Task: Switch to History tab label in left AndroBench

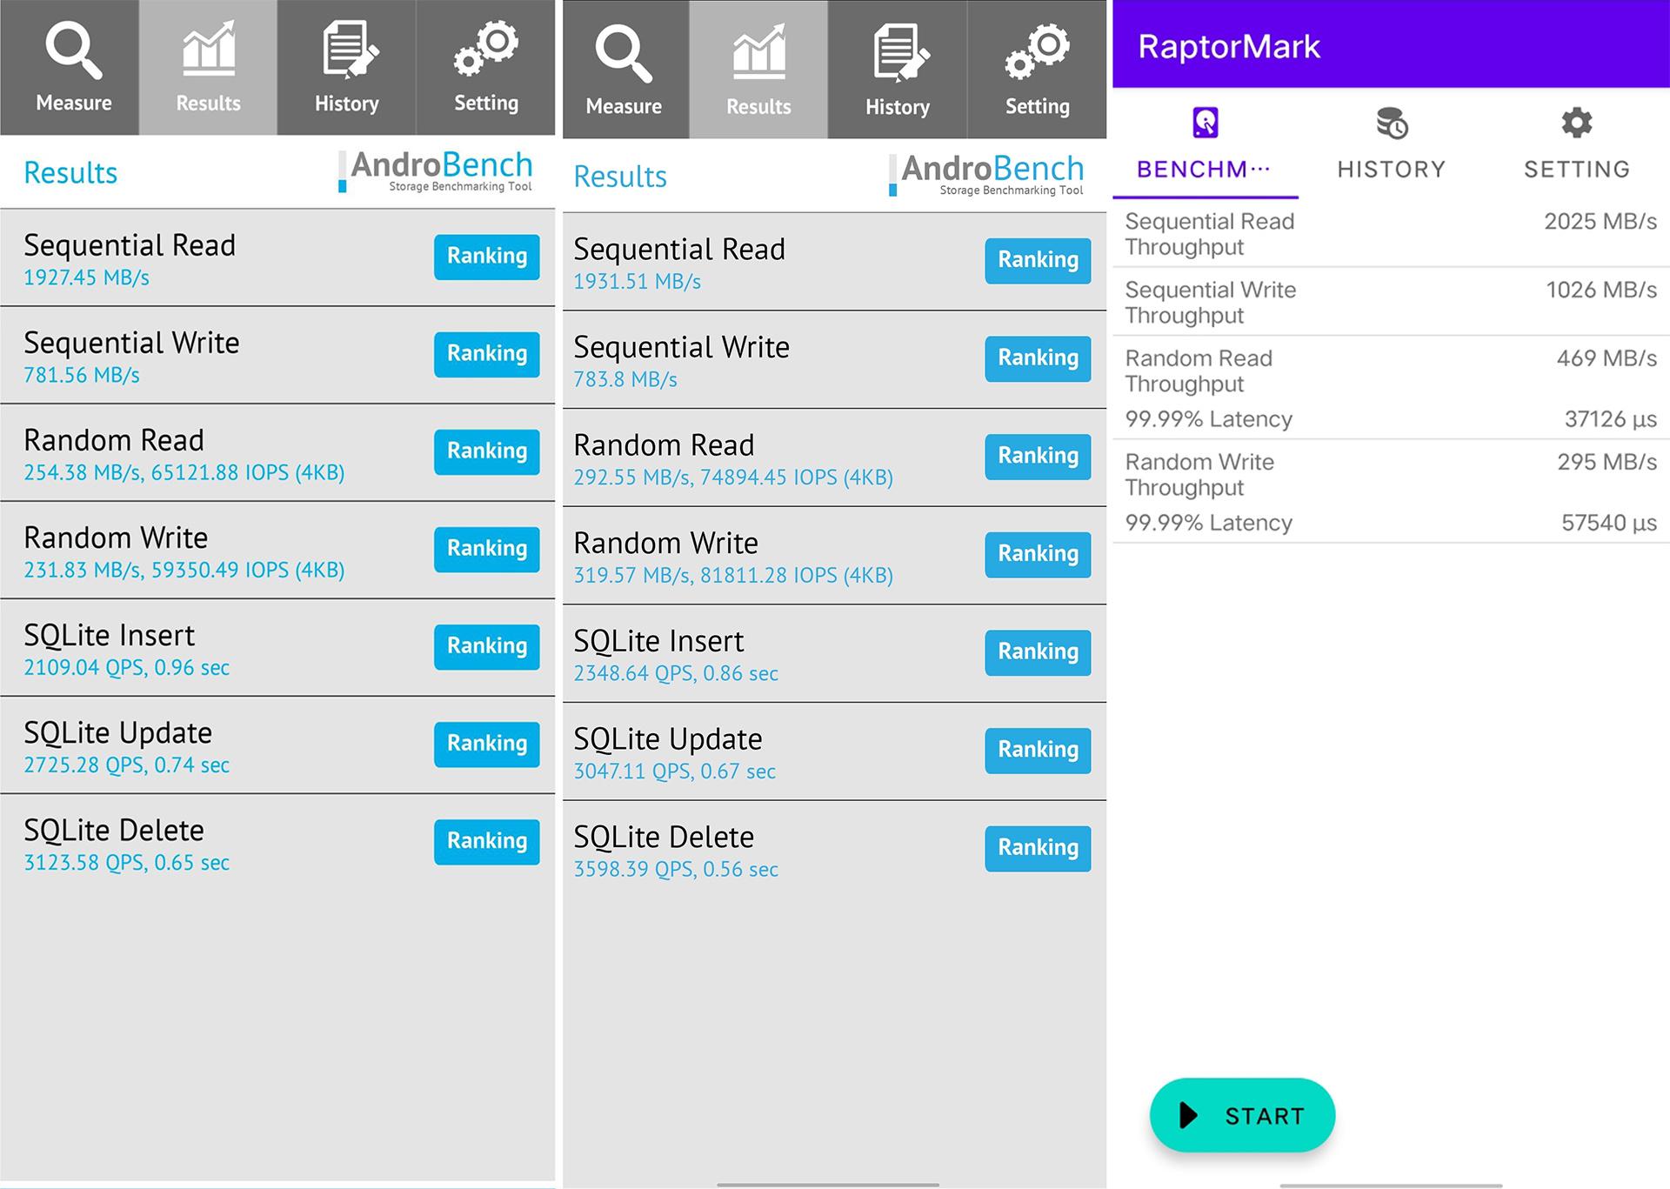Action: 347,104
